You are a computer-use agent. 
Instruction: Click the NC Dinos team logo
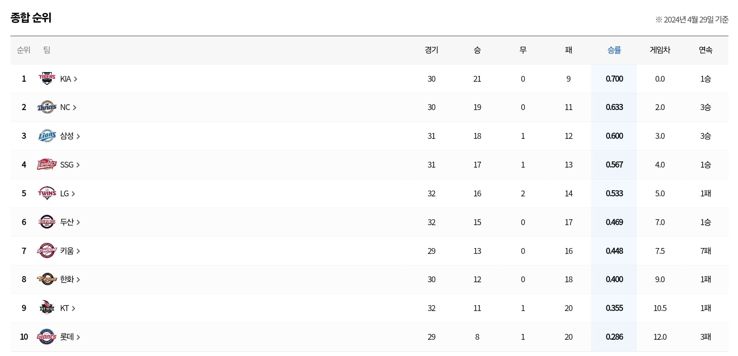tap(47, 107)
